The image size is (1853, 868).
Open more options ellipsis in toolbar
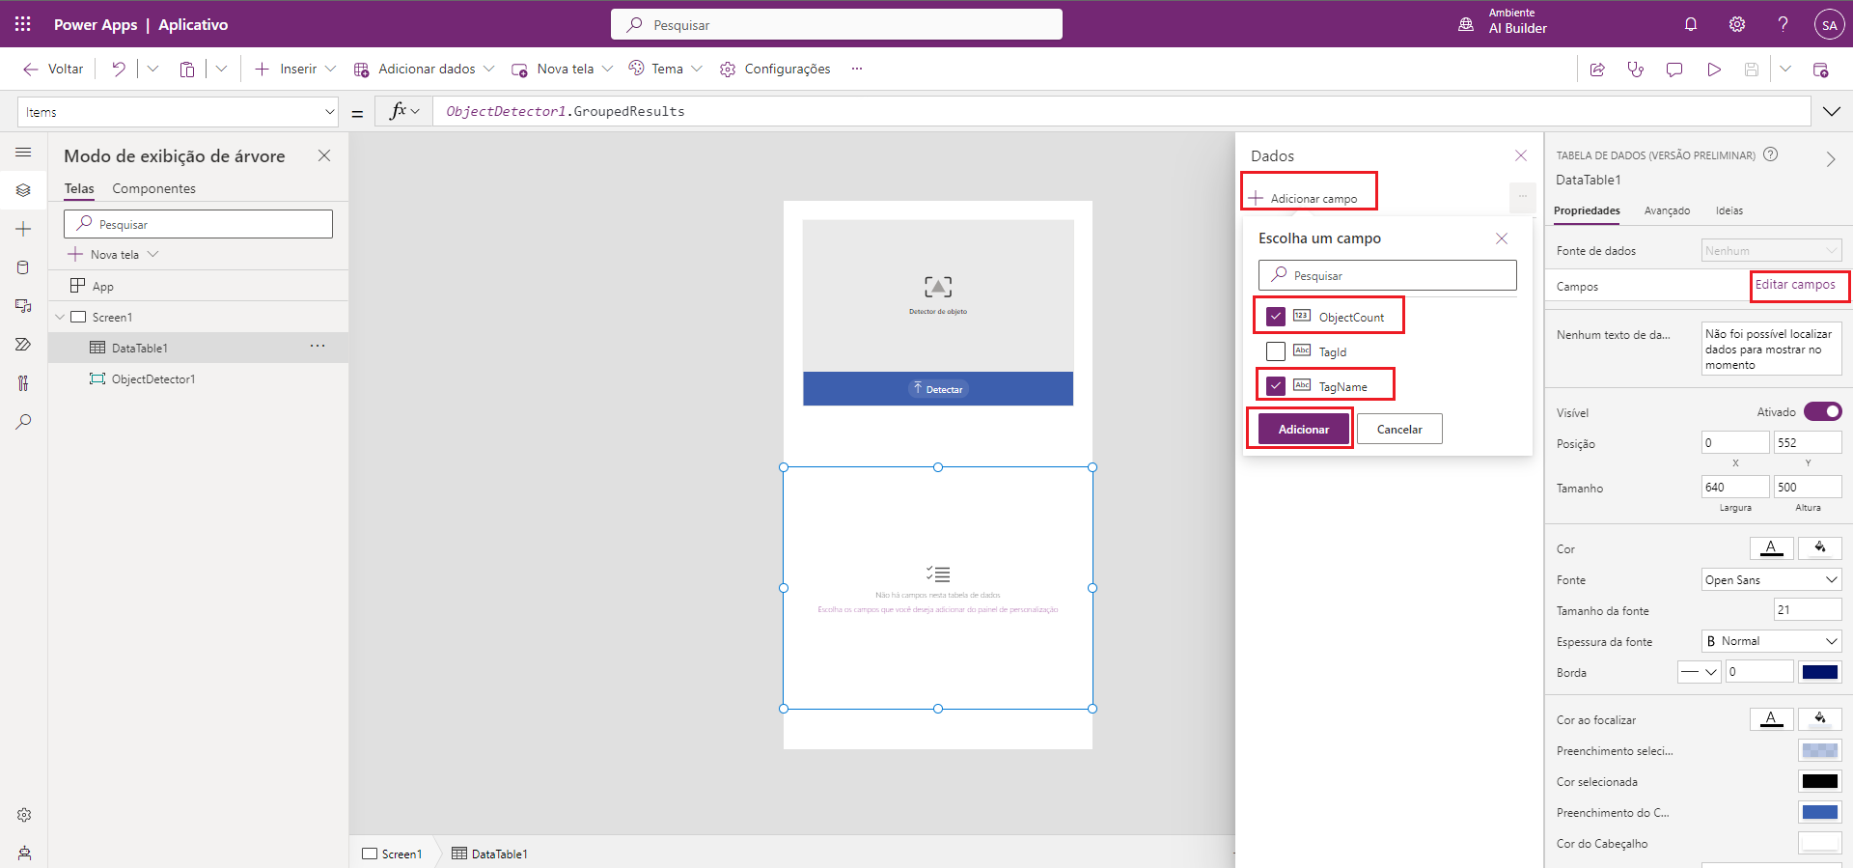(x=857, y=69)
